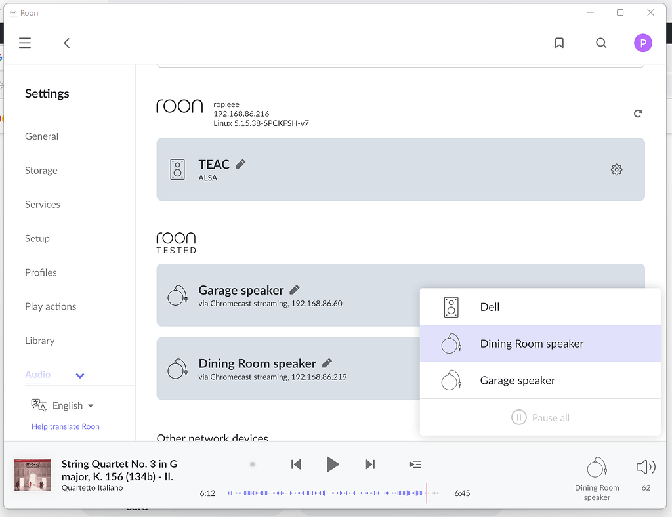This screenshot has width=672, height=517.
Task: Refresh the ropieee core device list
Action: pyautogui.click(x=637, y=113)
